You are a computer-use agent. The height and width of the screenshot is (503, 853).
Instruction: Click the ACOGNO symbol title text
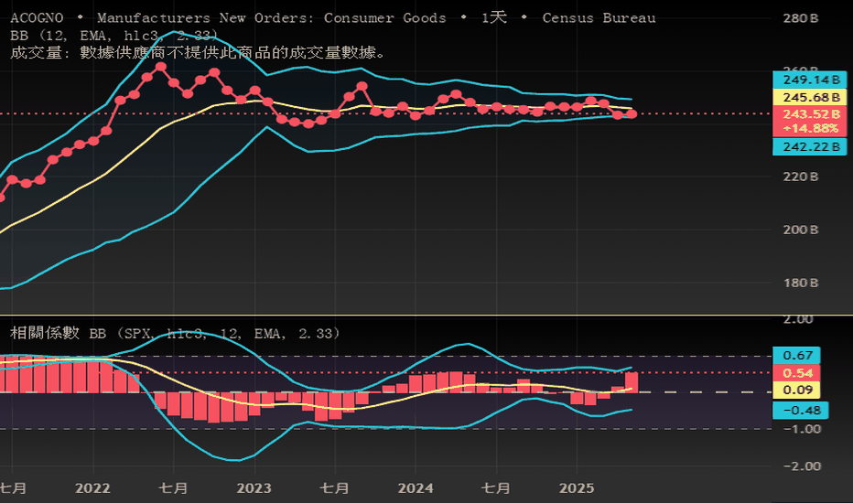[x=37, y=18]
